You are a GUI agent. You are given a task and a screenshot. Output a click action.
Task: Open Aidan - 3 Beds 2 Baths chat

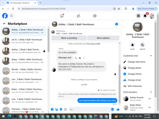24,91
